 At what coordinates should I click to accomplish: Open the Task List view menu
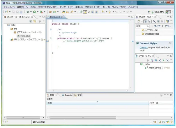[171, 21]
